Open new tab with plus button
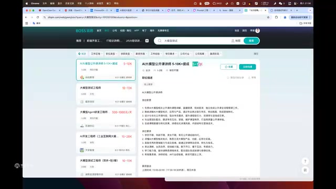The image size is (336, 189). click(x=297, y=10)
